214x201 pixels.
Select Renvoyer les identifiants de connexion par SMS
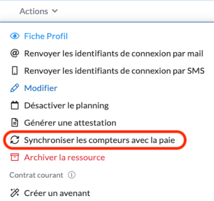coord(114,71)
